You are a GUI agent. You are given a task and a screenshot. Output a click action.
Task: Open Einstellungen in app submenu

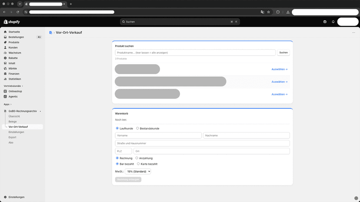tap(16, 132)
